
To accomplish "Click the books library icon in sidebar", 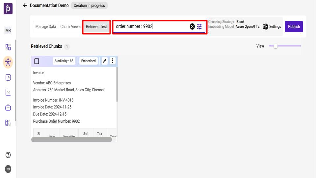I will click(8, 123).
